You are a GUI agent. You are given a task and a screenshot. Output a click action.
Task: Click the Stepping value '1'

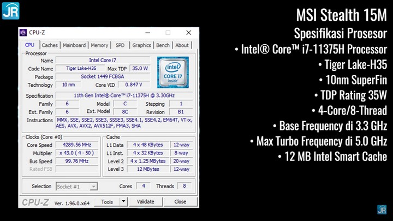click(x=181, y=104)
